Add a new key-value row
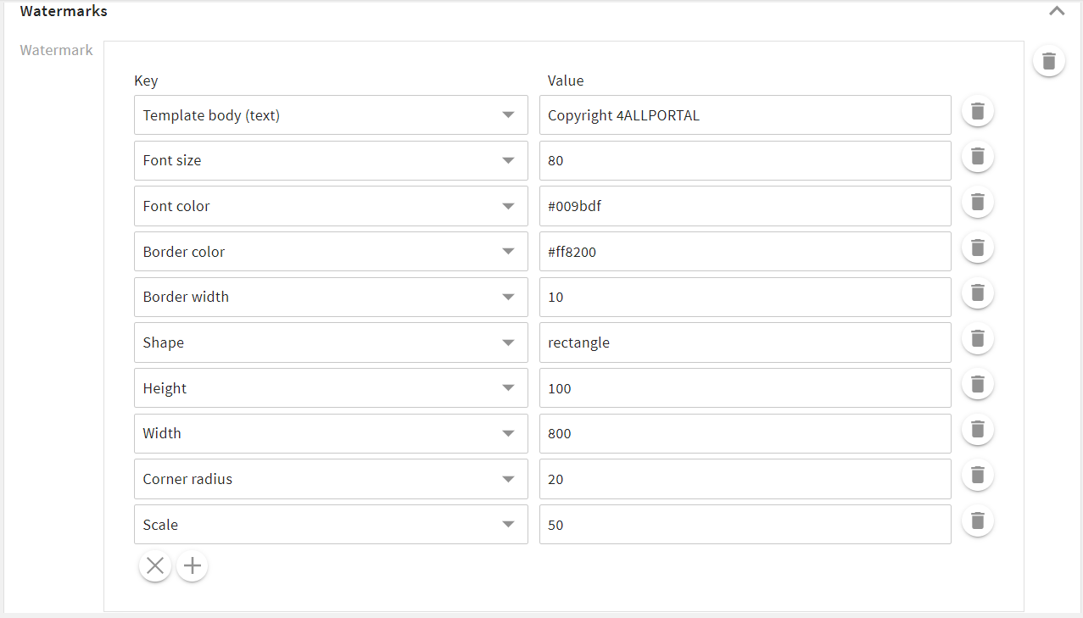 click(x=193, y=565)
